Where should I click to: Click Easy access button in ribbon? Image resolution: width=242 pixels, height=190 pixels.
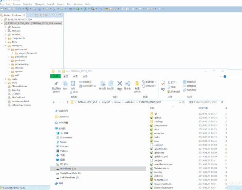[x=149, y=86]
